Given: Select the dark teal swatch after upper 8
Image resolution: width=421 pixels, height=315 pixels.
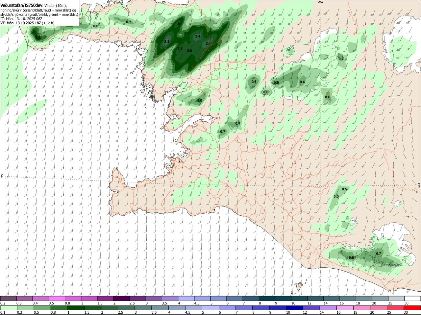Looking at the screenshot, I should (x=267, y=299).
